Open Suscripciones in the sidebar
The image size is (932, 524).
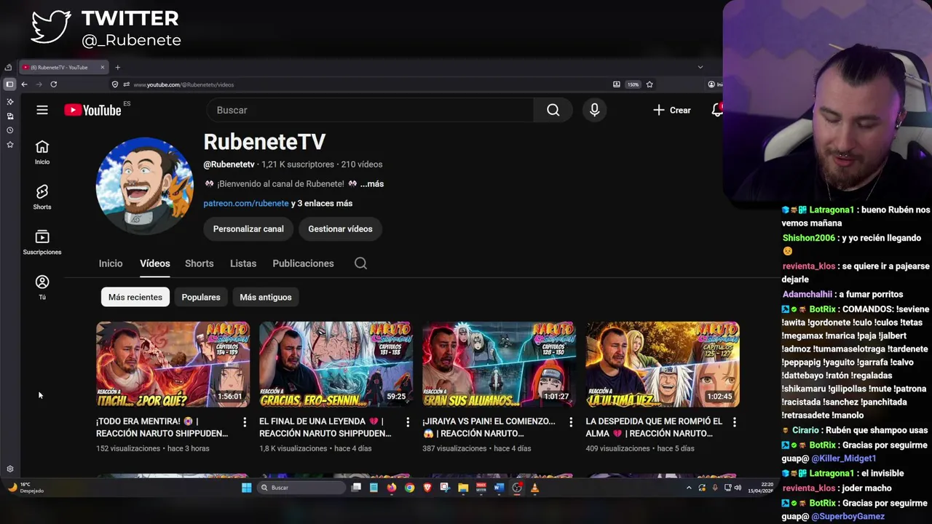click(x=42, y=242)
